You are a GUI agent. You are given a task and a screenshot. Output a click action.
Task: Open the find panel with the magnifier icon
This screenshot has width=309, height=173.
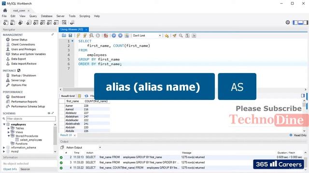pos(181,36)
